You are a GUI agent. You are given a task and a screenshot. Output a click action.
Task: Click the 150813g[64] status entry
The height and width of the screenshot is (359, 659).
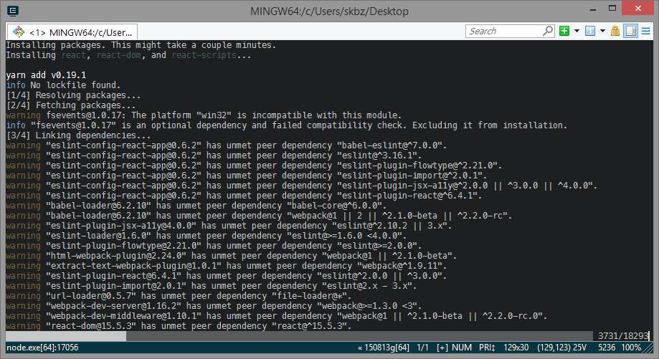[x=384, y=348]
